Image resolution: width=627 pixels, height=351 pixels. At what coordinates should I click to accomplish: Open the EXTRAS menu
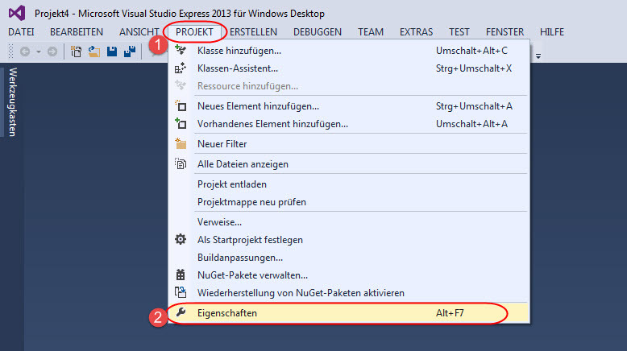pyautogui.click(x=417, y=32)
